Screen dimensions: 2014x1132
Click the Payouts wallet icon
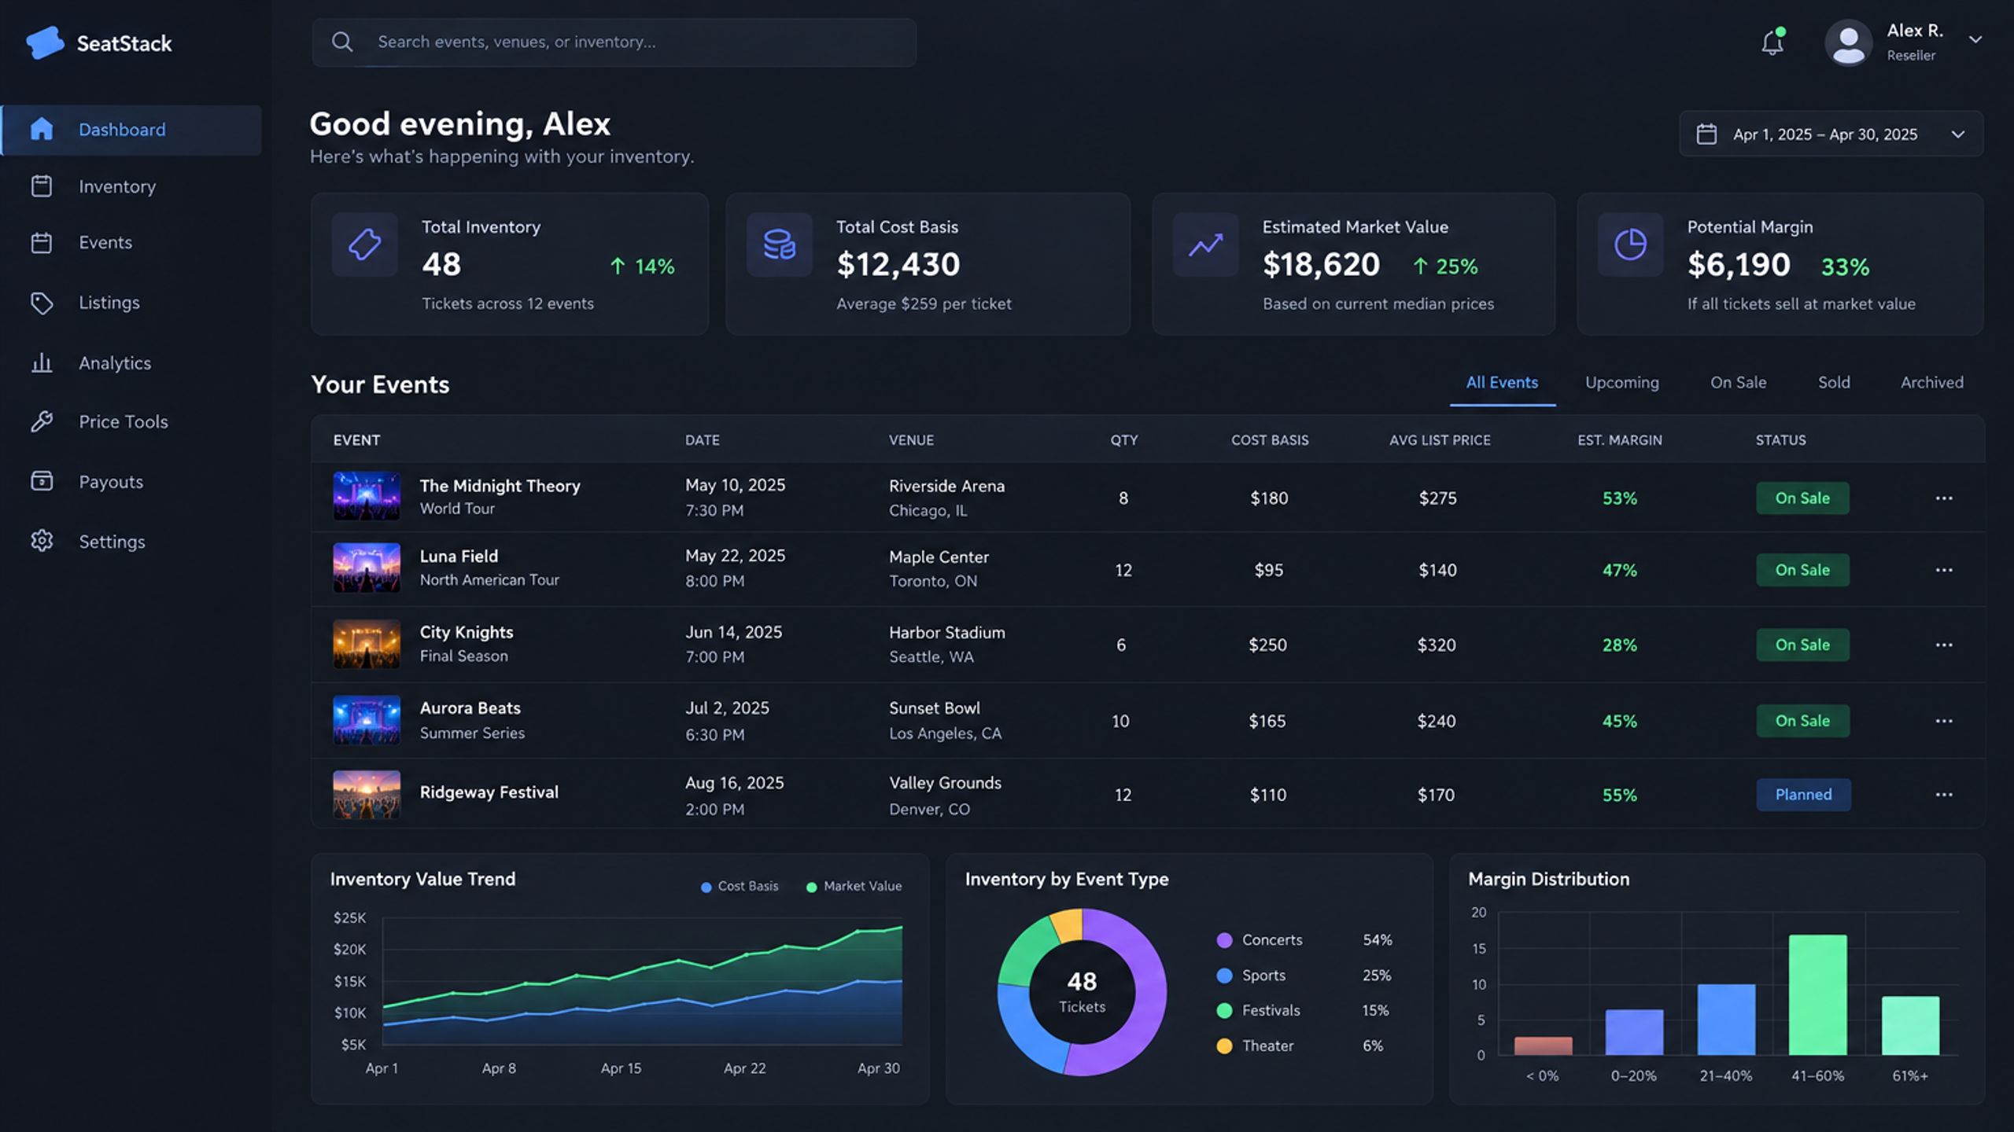click(42, 481)
